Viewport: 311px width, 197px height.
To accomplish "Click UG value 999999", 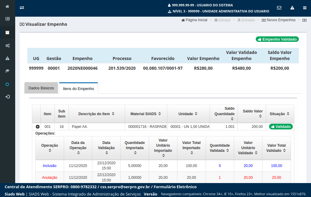I will [36, 68].
